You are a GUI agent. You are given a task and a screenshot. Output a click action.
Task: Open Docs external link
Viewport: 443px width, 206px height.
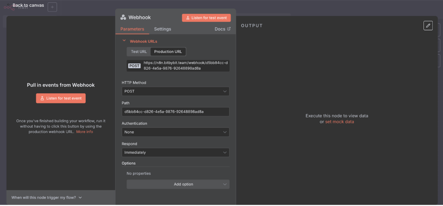point(222,29)
